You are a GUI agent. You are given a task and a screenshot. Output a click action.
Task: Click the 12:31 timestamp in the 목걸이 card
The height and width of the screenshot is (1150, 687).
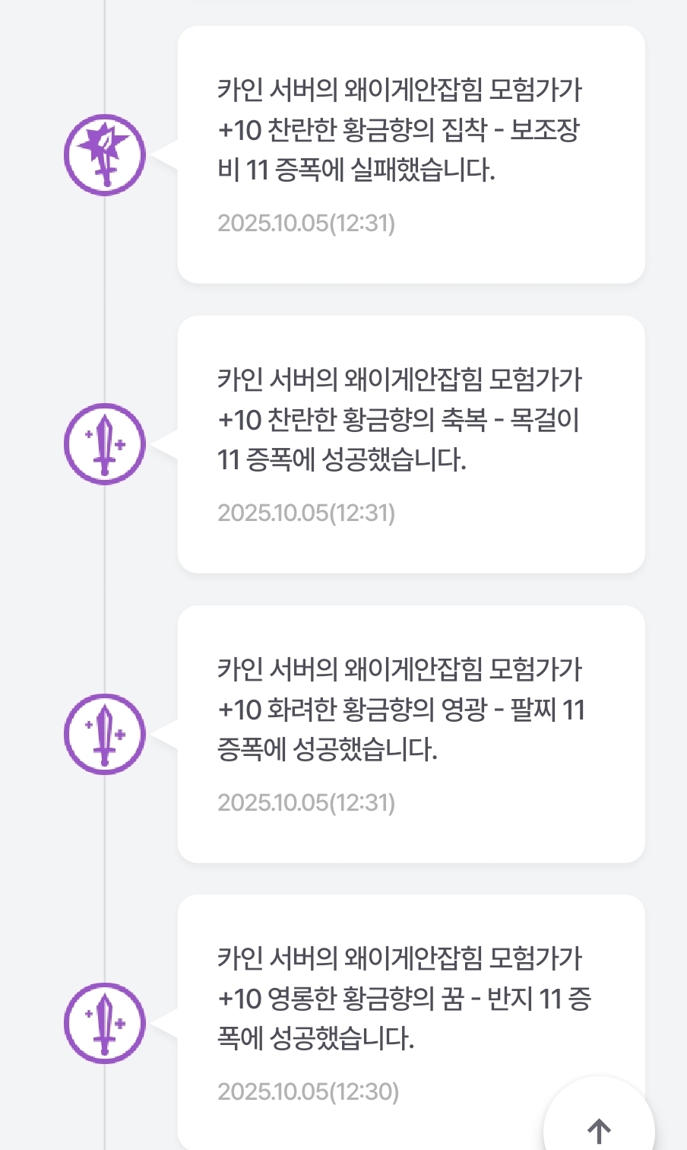pyautogui.click(x=306, y=513)
